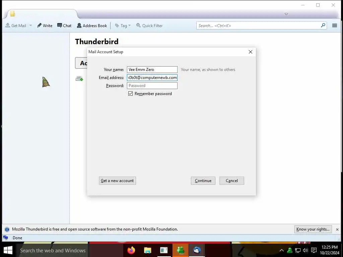The image size is (343, 257).
Task: Click the Get a new account button
Action: click(x=117, y=181)
